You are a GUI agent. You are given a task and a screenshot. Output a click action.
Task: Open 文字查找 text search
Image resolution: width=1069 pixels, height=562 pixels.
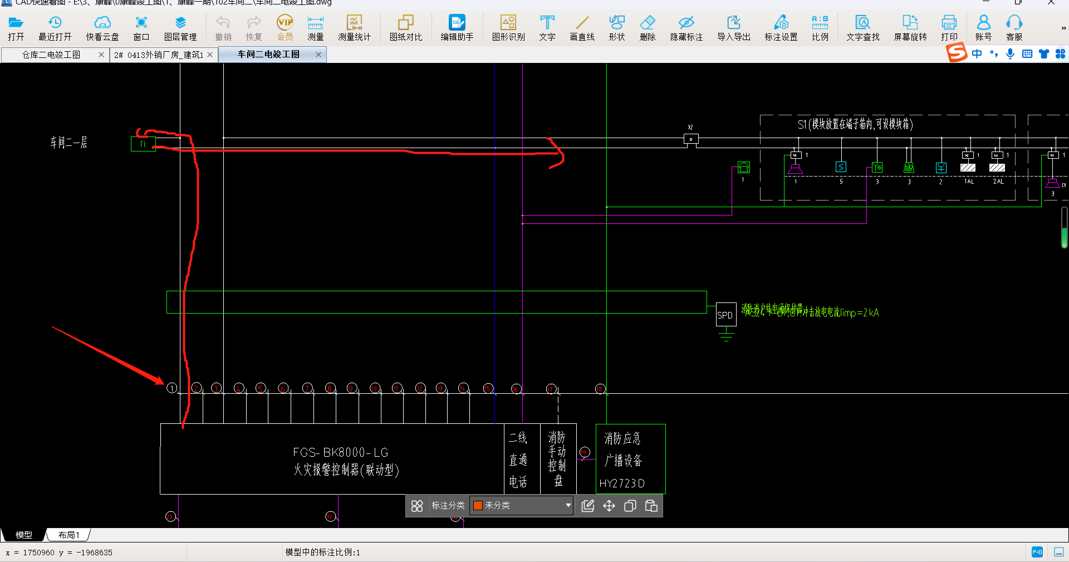point(863,28)
